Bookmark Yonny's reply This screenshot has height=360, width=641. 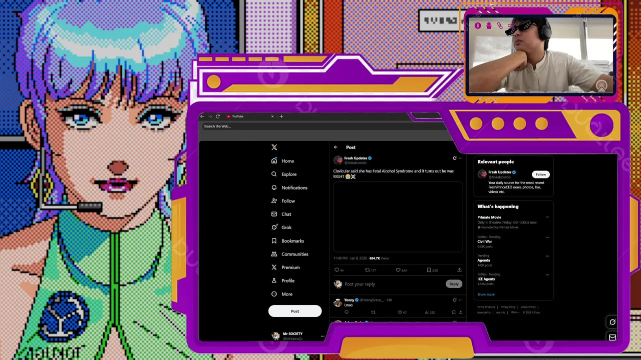tap(454, 312)
